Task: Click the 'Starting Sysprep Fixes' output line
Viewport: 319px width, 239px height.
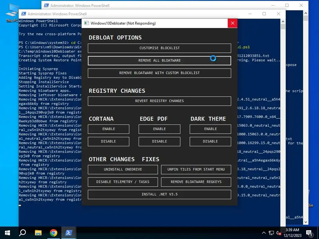Action: (x=42, y=73)
